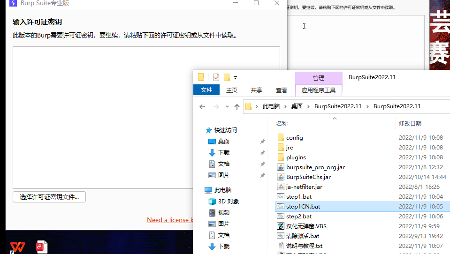Viewport: 450px width, 254px height.
Task: Select 此电脑 in navigation pane
Action: click(223, 190)
